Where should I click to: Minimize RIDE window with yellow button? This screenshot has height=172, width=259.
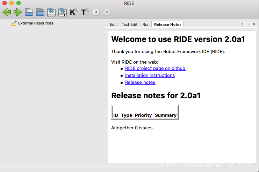coord(12,3)
